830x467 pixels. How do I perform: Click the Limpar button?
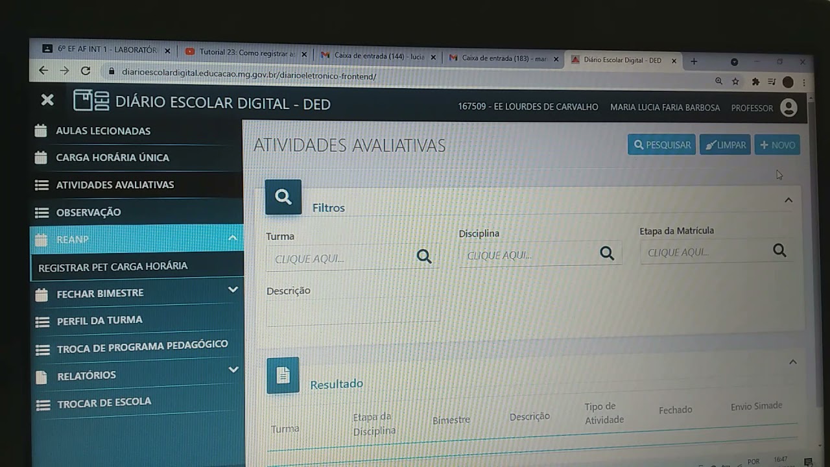click(725, 145)
